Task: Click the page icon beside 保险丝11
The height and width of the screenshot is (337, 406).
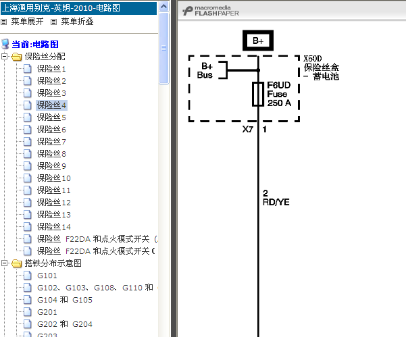Action: (x=28, y=190)
